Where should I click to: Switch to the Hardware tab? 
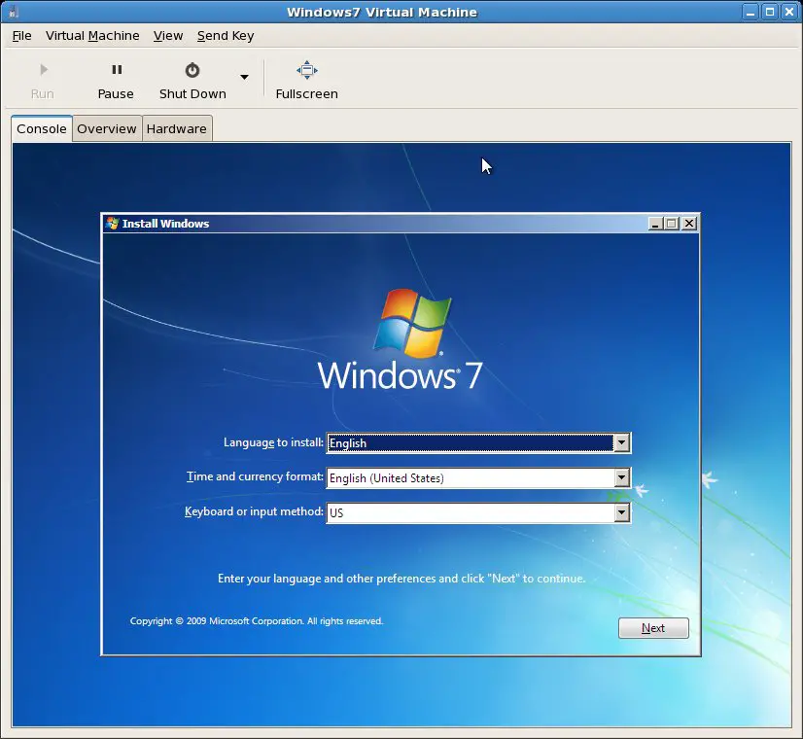(x=177, y=129)
